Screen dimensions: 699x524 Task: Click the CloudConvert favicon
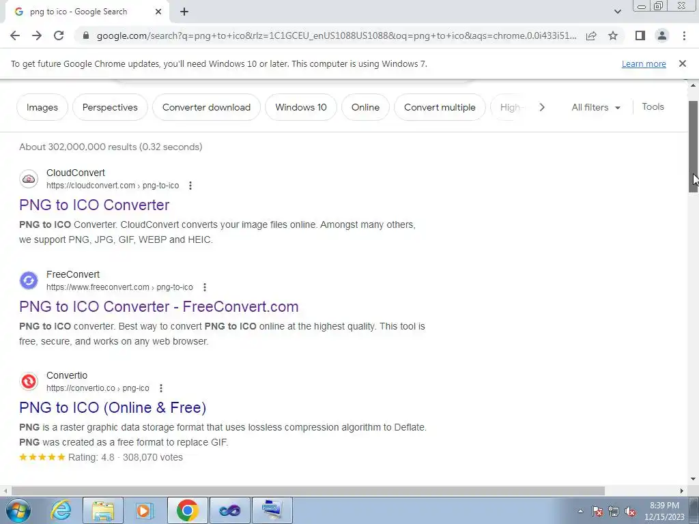tap(29, 179)
